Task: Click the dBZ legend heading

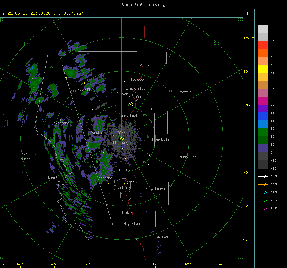Action: (270, 17)
